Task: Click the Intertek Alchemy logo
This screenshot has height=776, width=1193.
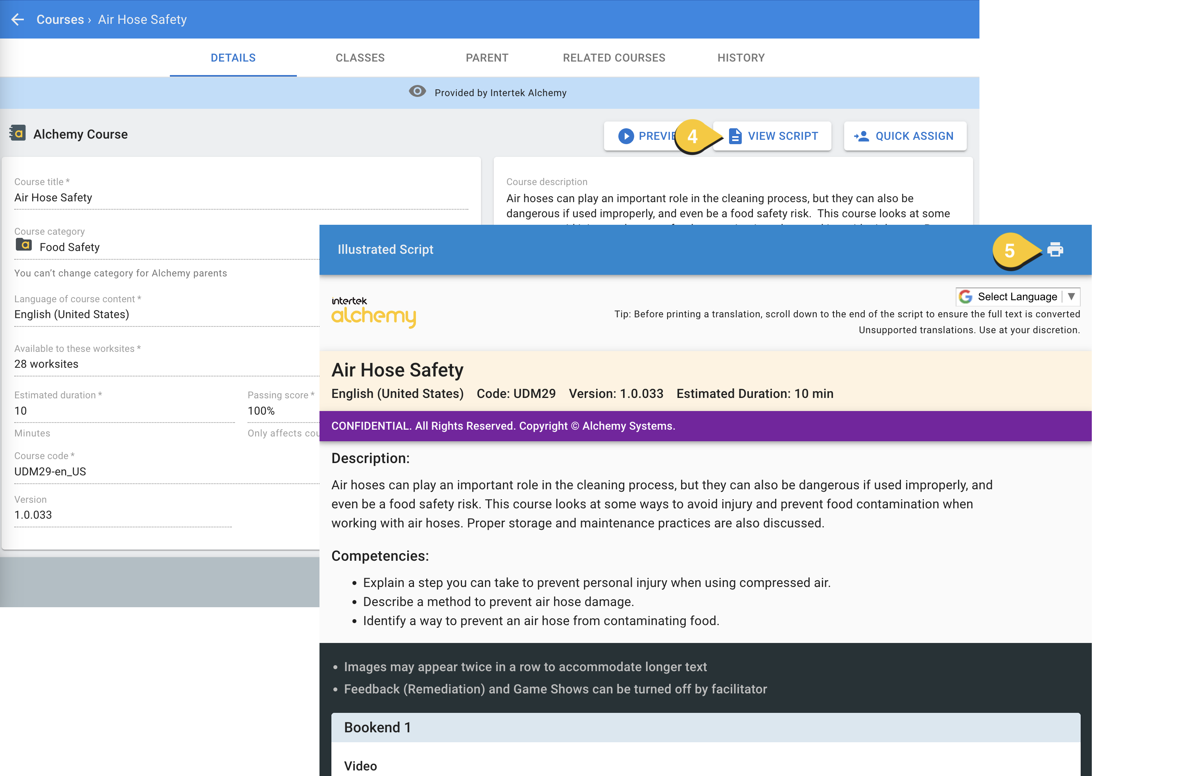Action: point(373,311)
